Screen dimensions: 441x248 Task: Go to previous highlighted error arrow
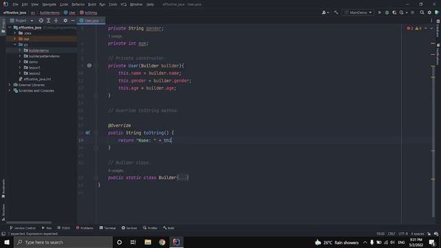426,28
